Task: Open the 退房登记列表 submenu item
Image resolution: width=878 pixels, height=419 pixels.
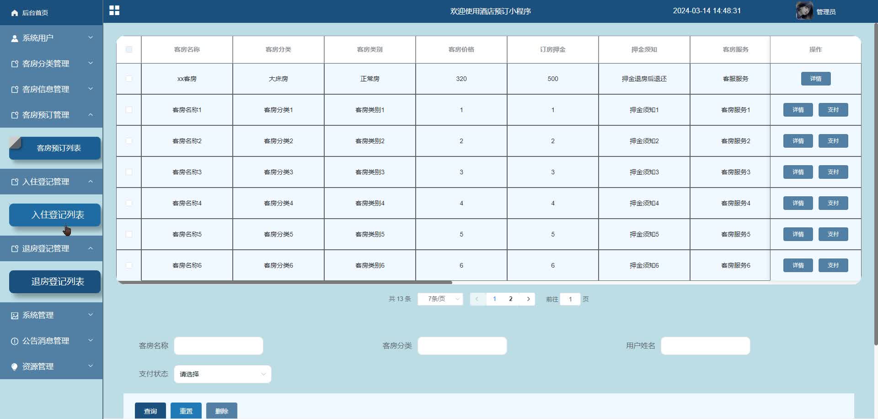Action: click(55, 282)
